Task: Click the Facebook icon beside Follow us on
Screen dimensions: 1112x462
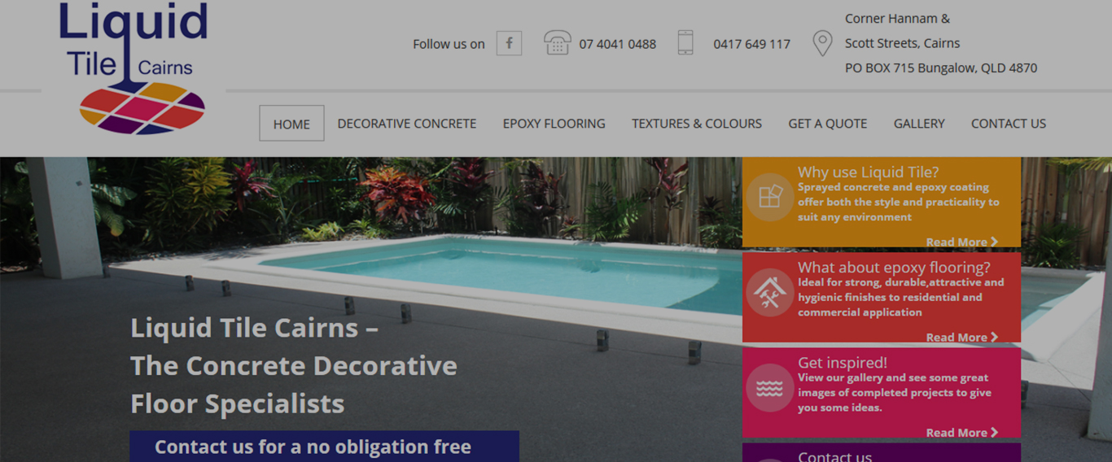Action: (509, 43)
